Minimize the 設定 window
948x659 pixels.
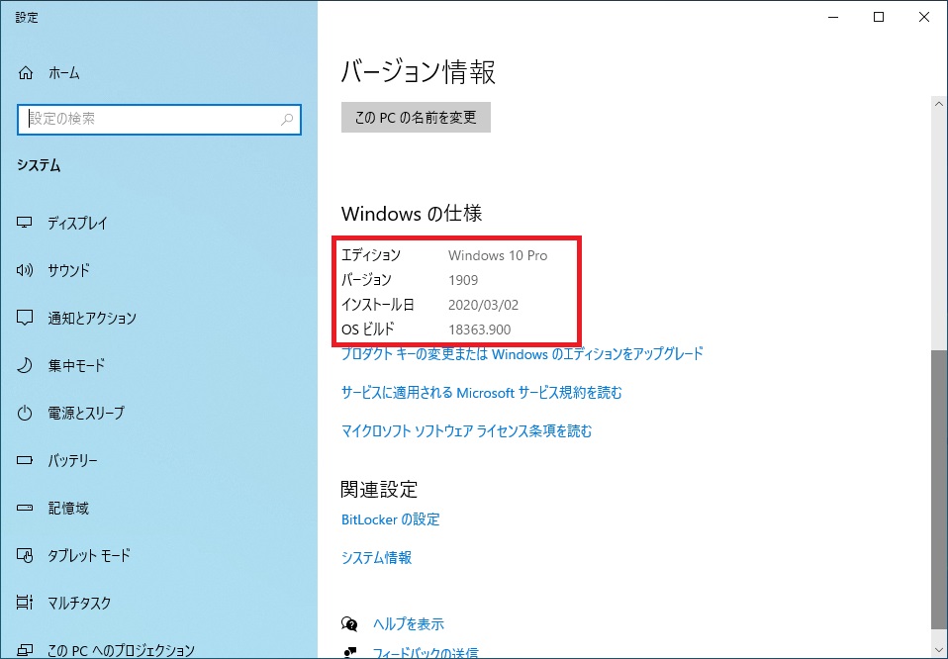[x=834, y=17]
